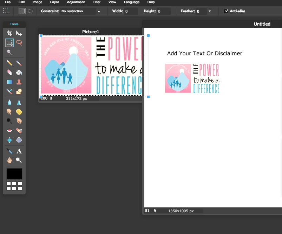Open the Feather value dropdown arrow

(x=210, y=11)
